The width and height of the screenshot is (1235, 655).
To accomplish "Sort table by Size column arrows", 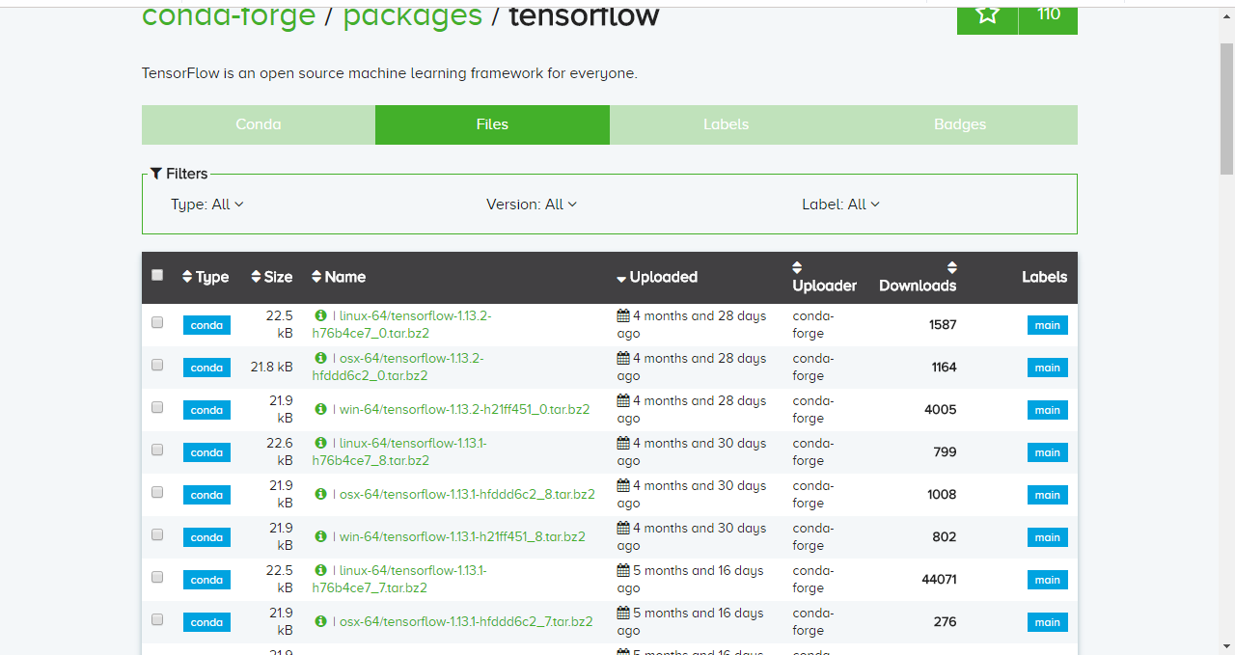I will 256,277.
